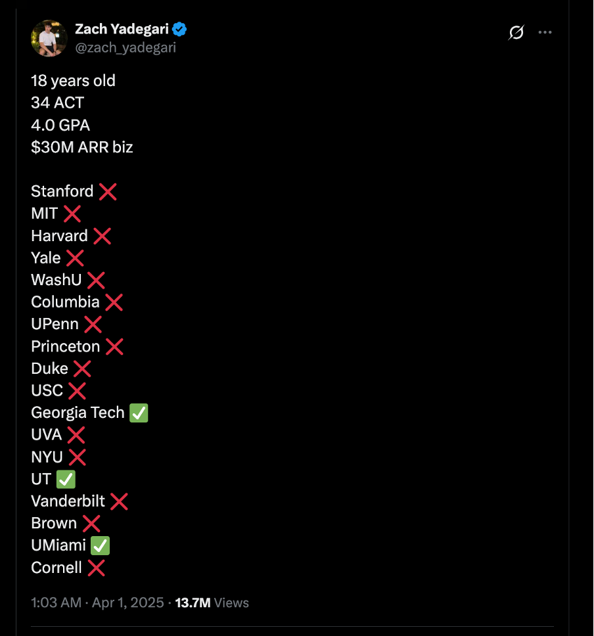Click the green checkmark beside Georgia Tech
The width and height of the screenshot is (594, 636).
click(139, 413)
